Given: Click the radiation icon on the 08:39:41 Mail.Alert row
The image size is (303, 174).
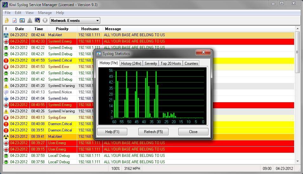Looking at the screenshot, I should [6, 137].
